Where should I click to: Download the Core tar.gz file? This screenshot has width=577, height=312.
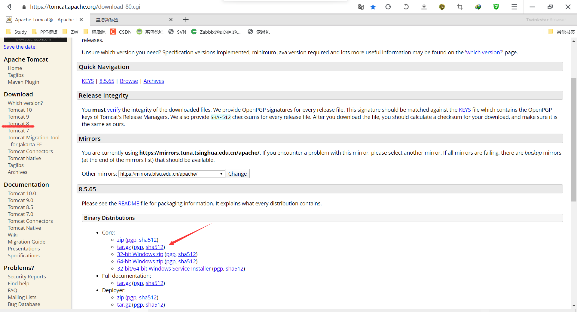coord(124,247)
